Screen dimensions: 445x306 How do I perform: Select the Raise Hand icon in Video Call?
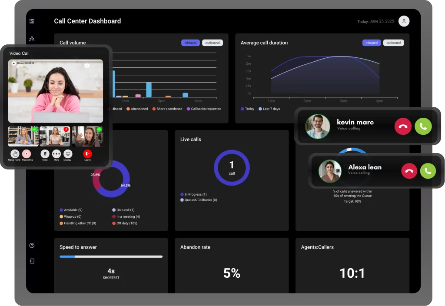coord(15,154)
